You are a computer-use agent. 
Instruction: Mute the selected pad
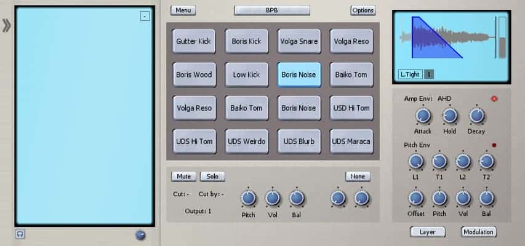click(x=183, y=177)
